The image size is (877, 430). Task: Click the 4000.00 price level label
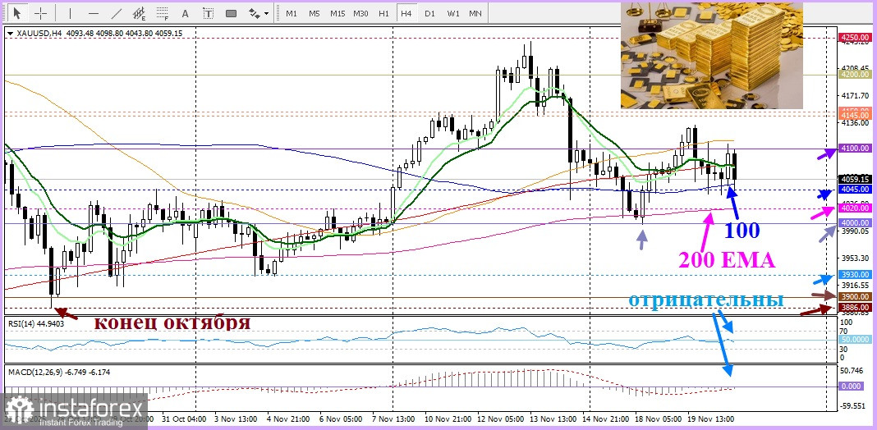tap(855, 223)
